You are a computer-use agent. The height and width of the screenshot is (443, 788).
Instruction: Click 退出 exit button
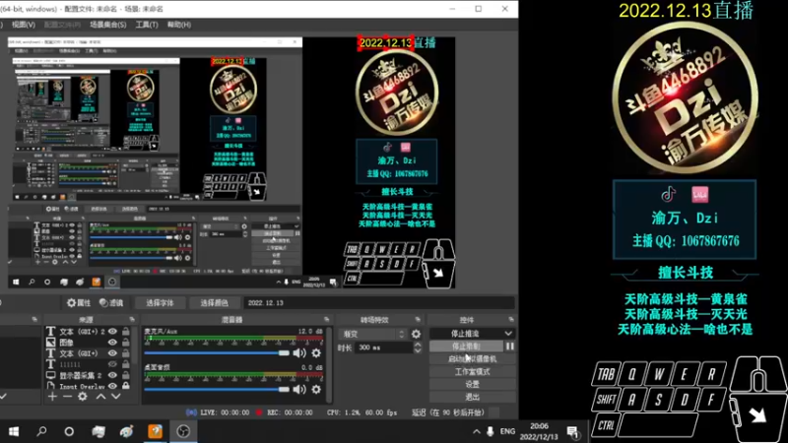click(x=473, y=397)
